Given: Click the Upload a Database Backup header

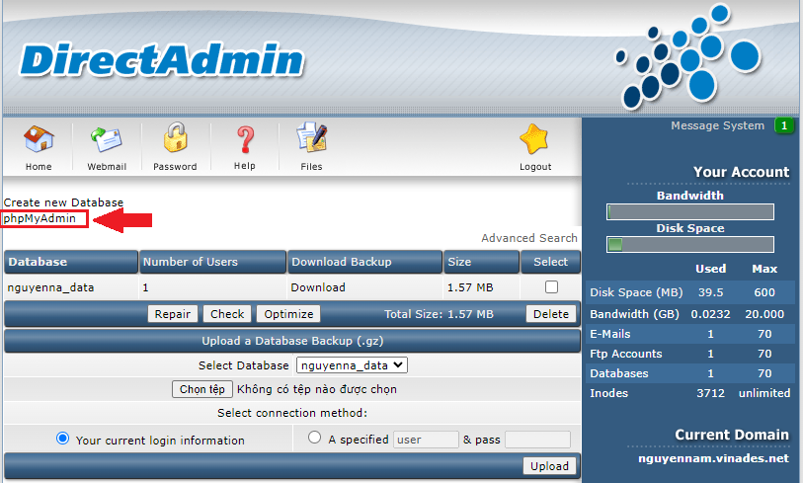Looking at the screenshot, I should [x=292, y=341].
